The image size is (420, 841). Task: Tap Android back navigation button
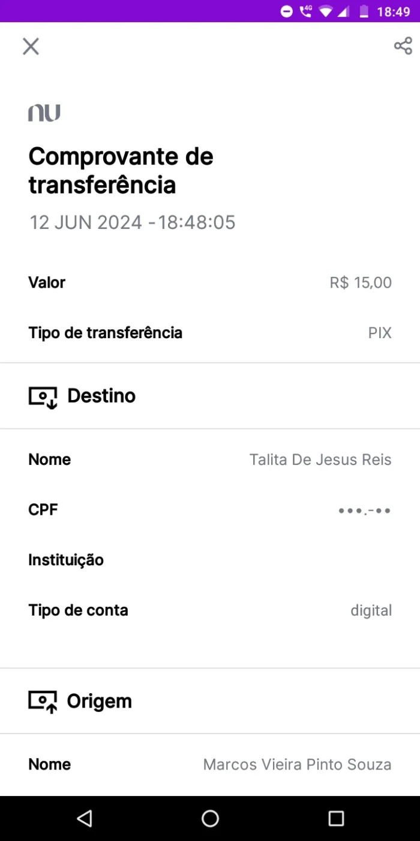pyautogui.click(x=85, y=818)
